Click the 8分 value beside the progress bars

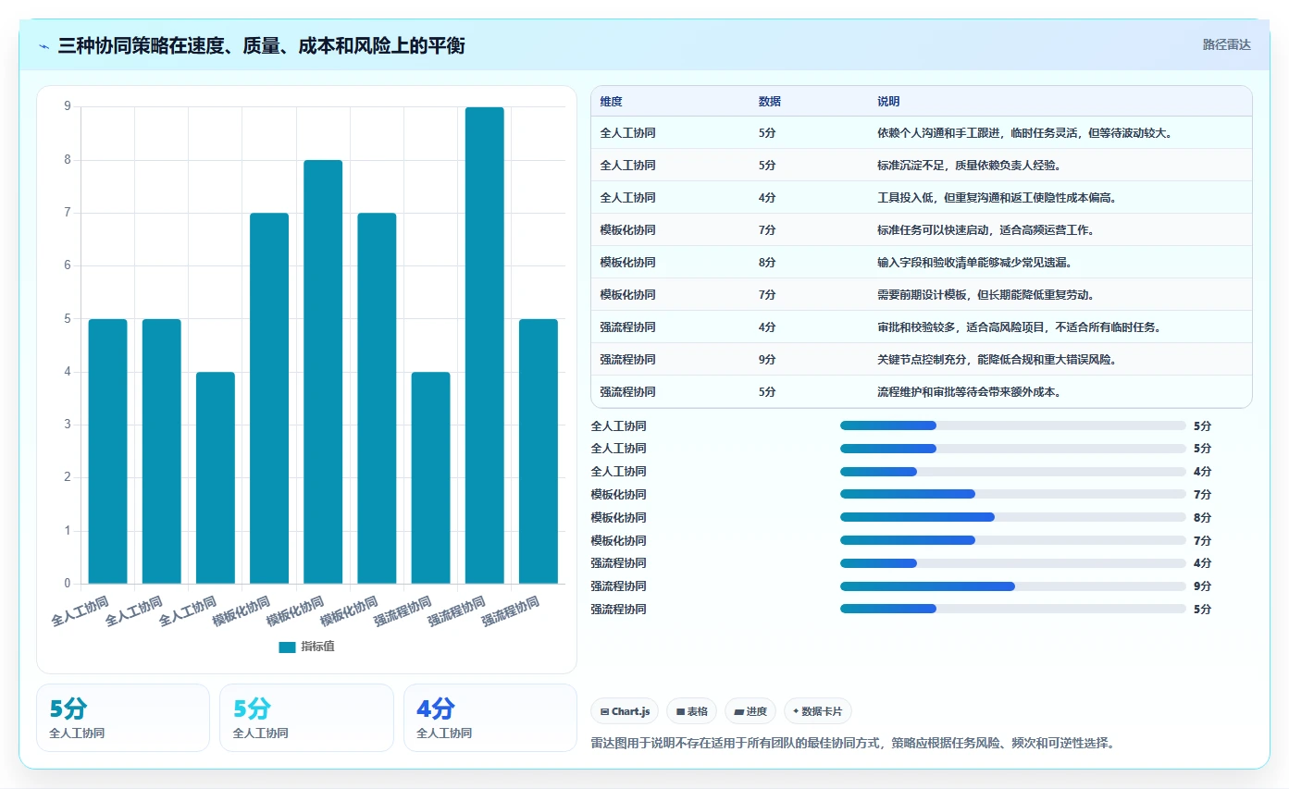1202,518
